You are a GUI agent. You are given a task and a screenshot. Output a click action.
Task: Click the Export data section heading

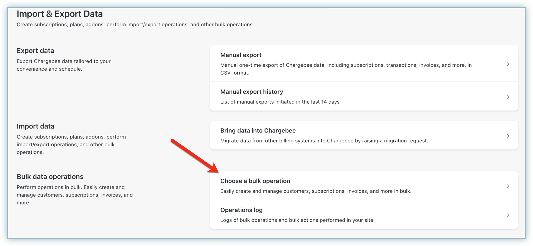point(35,51)
